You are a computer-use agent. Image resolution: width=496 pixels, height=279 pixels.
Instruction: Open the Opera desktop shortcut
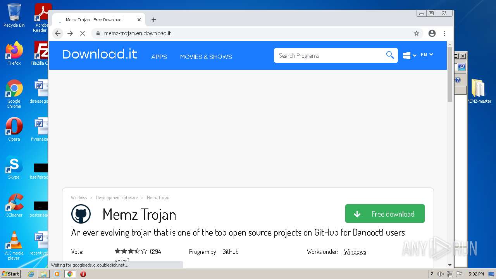click(x=14, y=129)
